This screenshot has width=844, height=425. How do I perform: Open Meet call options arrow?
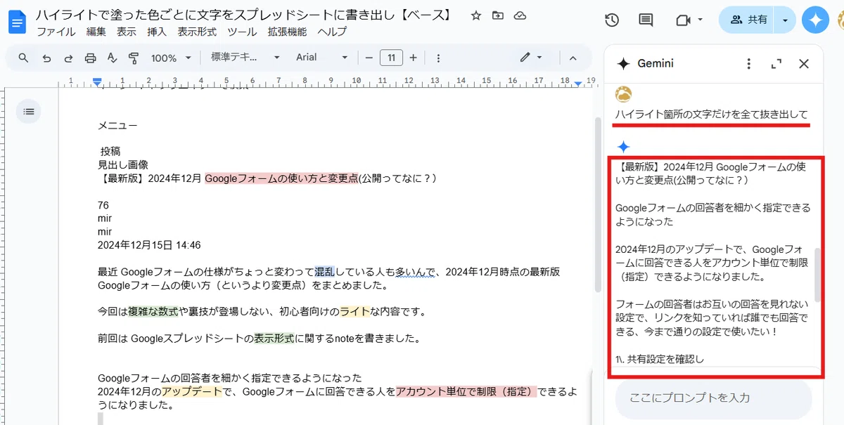coord(701,20)
